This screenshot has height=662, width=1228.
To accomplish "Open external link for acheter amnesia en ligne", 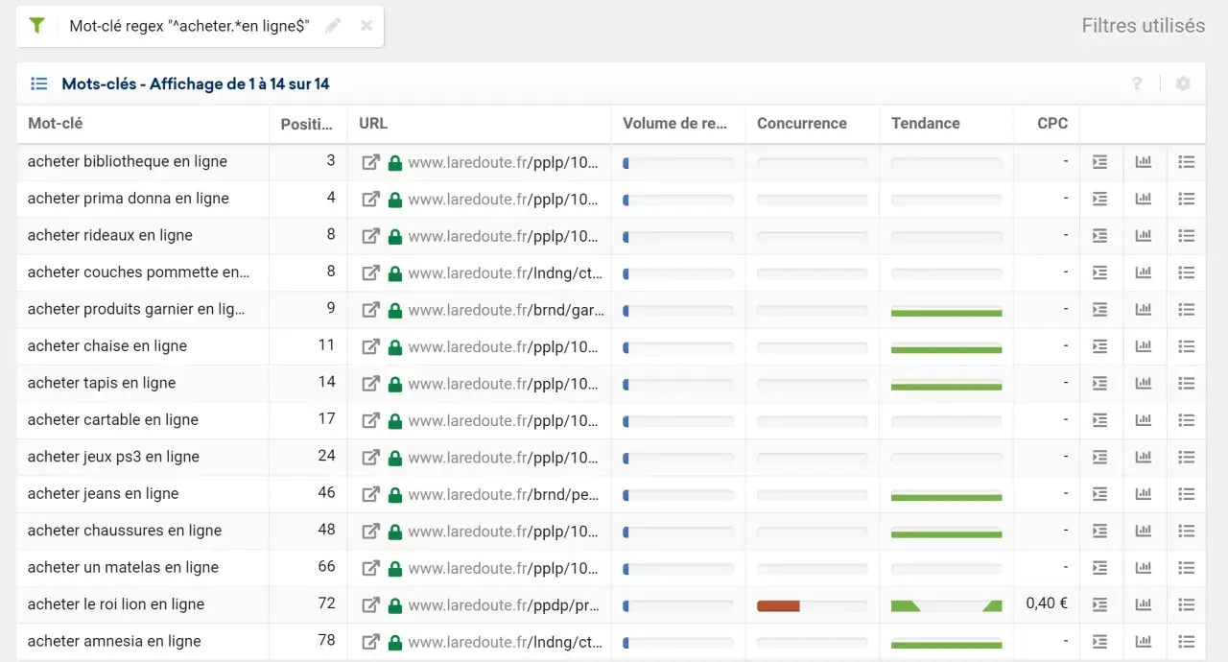I will coord(370,642).
